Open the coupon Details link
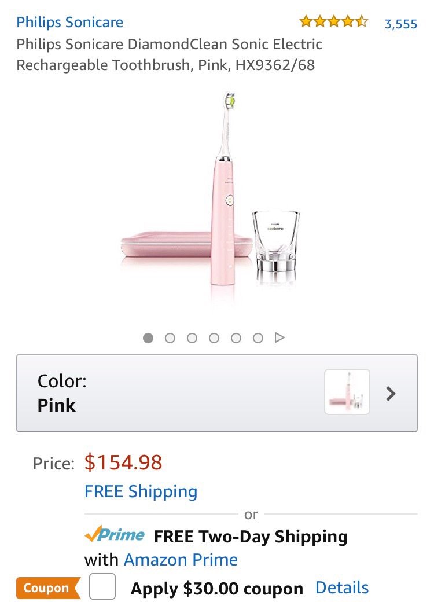The height and width of the screenshot is (602, 434). coord(341,588)
